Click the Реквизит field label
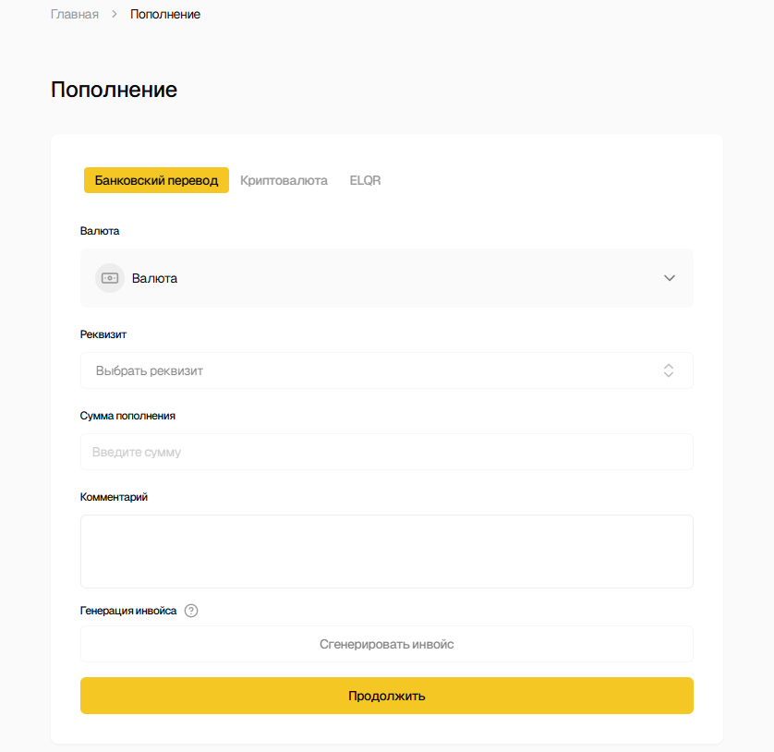774x752 pixels. click(103, 334)
